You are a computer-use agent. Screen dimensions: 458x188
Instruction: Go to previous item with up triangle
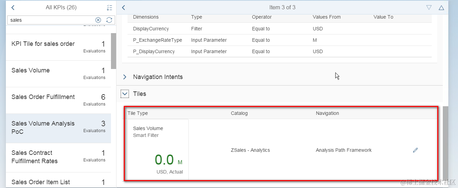[x=441, y=8]
